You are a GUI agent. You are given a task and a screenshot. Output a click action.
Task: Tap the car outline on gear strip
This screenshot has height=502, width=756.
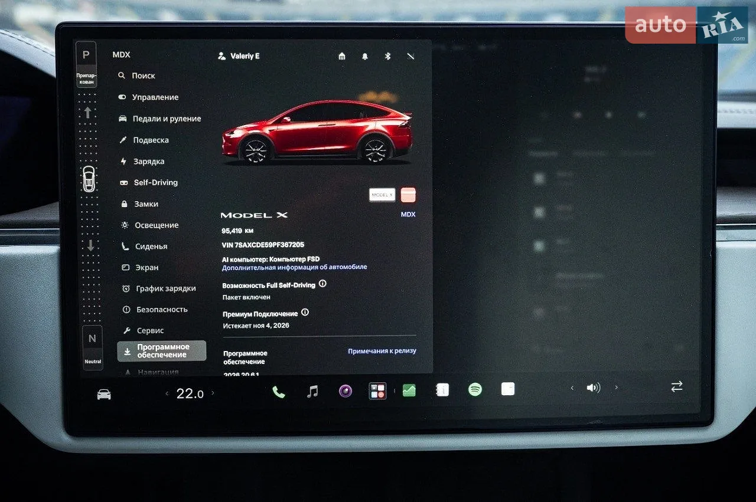tap(89, 179)
